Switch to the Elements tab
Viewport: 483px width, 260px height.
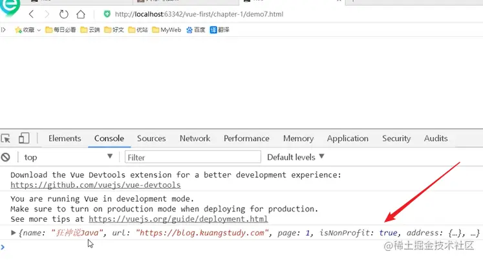pyautogui.click(x=65, y=138)
